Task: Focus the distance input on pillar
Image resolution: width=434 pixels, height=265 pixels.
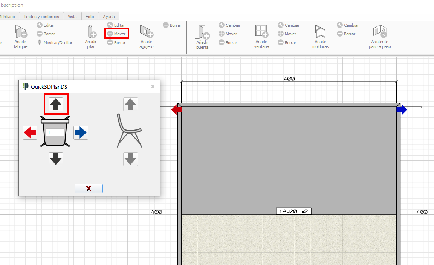Action: [55, 132]
